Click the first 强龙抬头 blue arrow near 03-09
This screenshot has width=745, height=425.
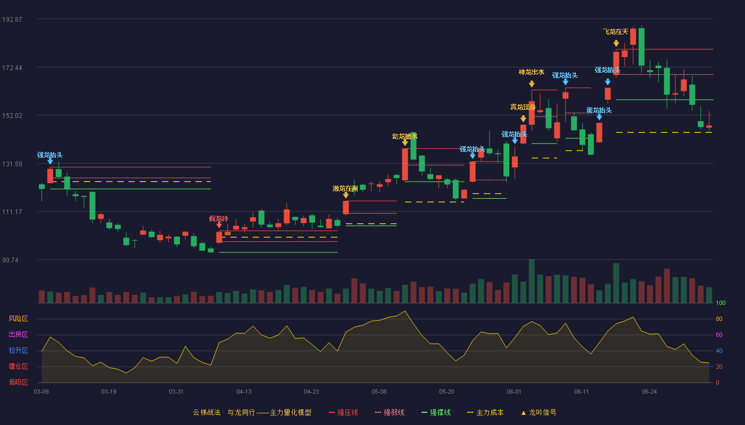[50, 161]
